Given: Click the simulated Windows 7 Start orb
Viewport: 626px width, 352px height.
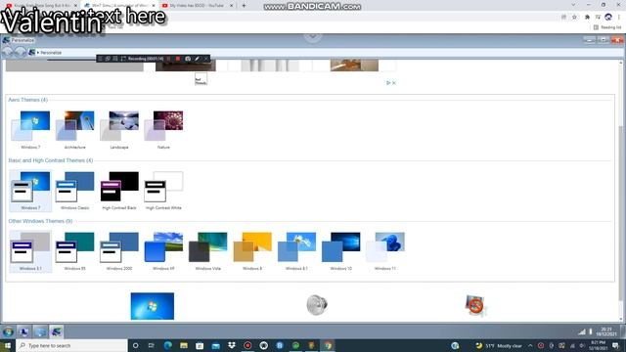Looking at the screenshot, I should pyautogui.click(x=8, y=331).
